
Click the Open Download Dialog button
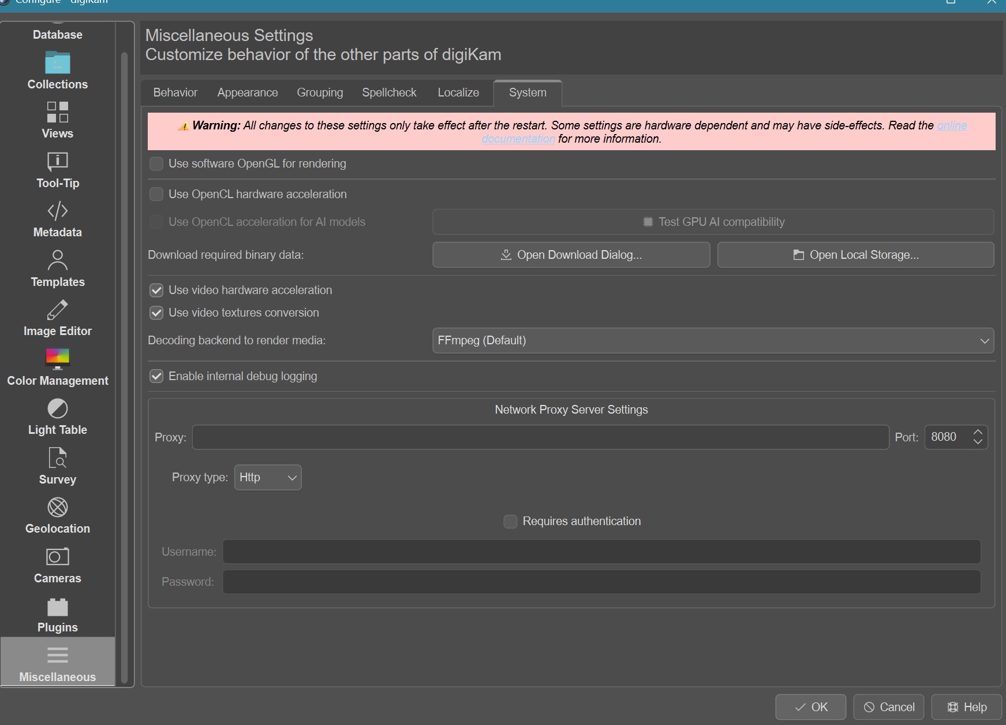pos(571,255)
